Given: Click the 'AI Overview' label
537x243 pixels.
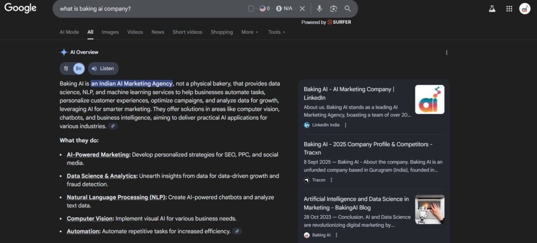Looking at the screenshot, I should [84, 52].
